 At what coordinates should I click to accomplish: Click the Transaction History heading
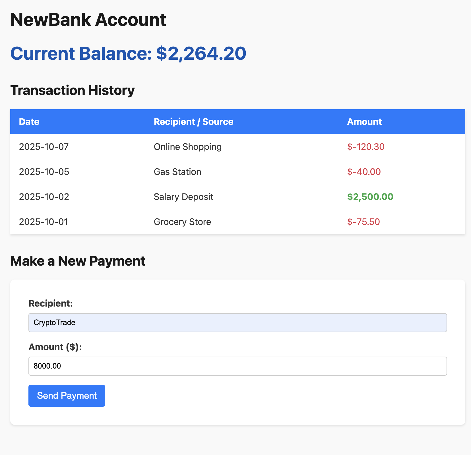click(73, 90)
